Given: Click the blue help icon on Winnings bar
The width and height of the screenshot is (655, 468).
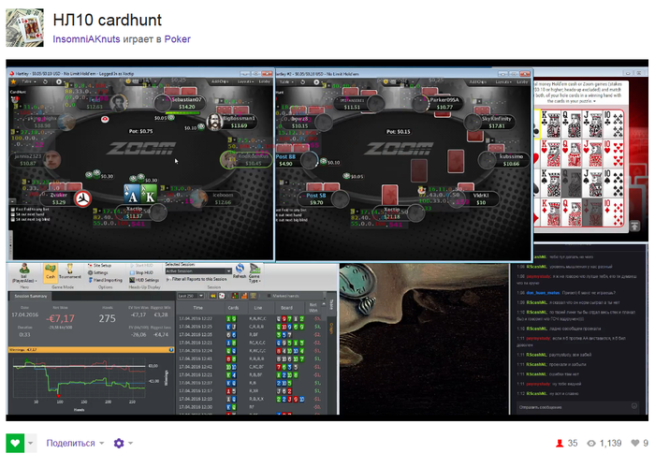Looking at the screenshot, I should [x=171, y=350].
